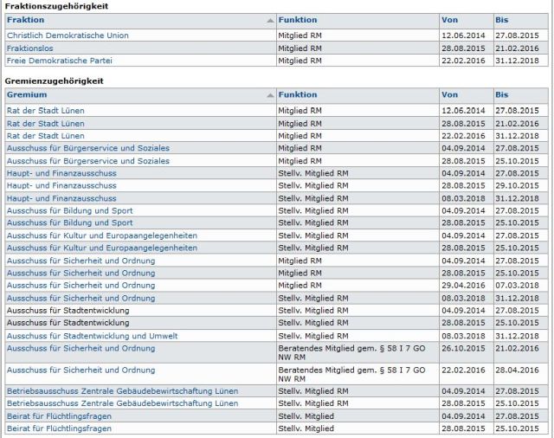
Task: Select Bis date 29.10.2015
Action: pos(517,185)
